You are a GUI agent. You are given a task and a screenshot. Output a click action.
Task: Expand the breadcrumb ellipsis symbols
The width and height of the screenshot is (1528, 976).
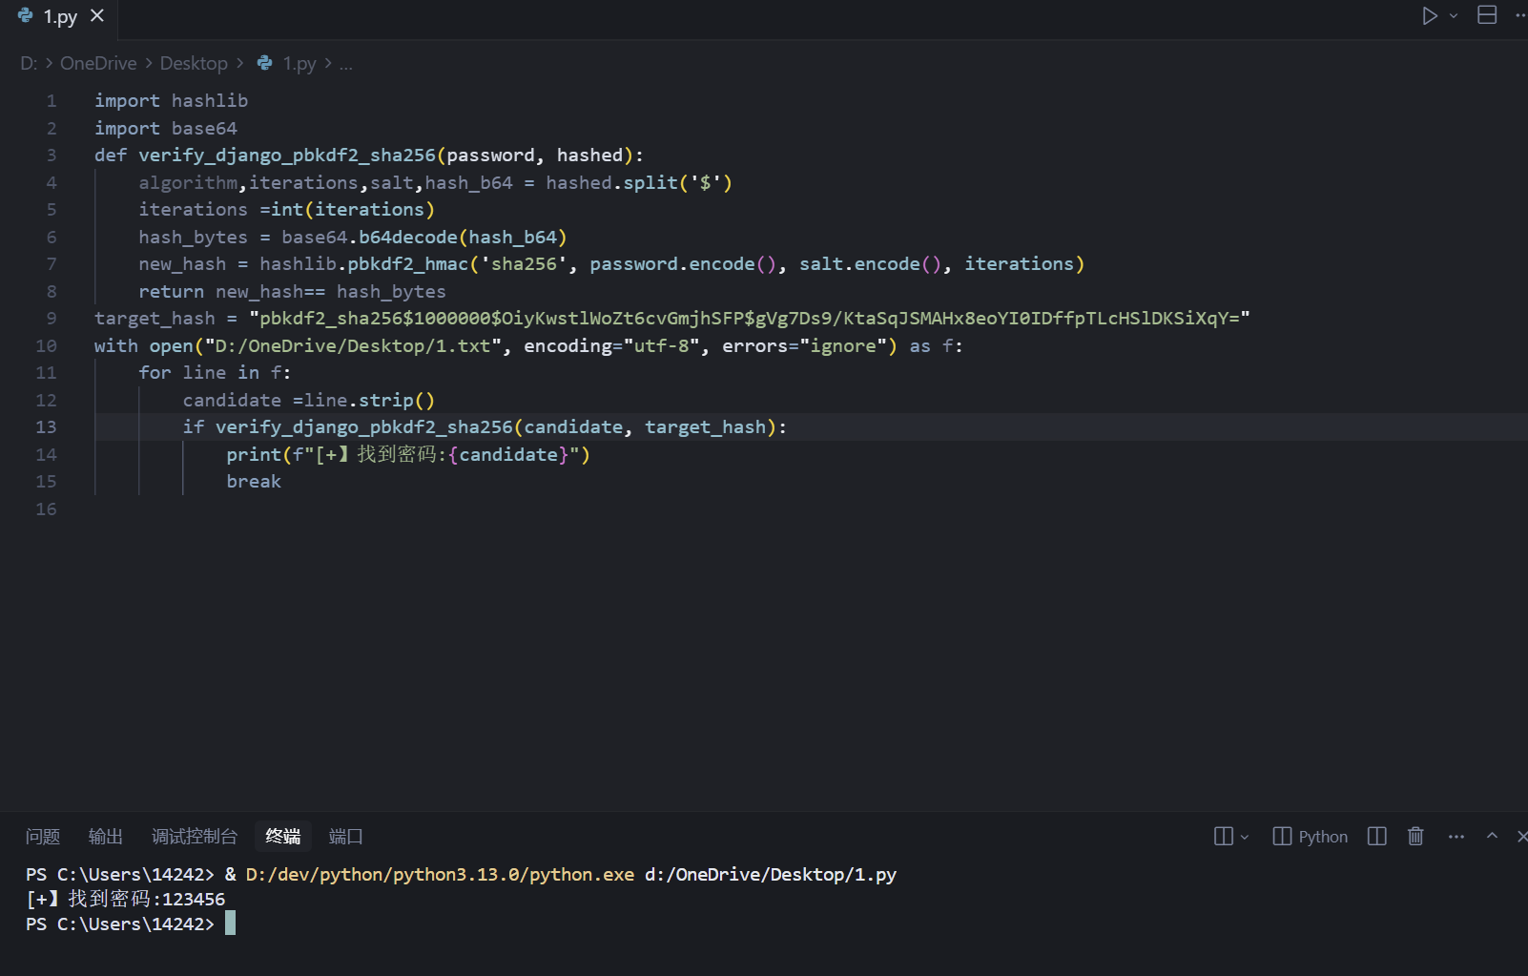point(345,63)
